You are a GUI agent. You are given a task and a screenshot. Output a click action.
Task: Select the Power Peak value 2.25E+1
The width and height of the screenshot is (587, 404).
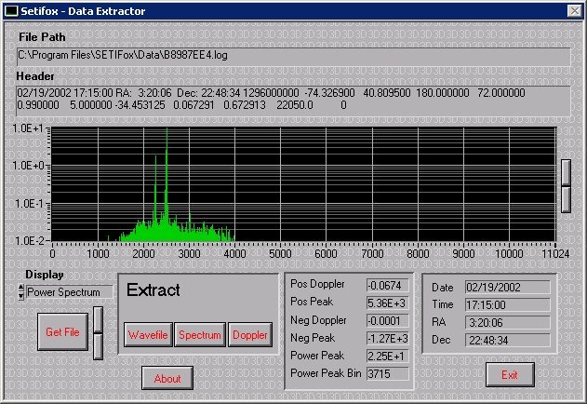point(388,356)
